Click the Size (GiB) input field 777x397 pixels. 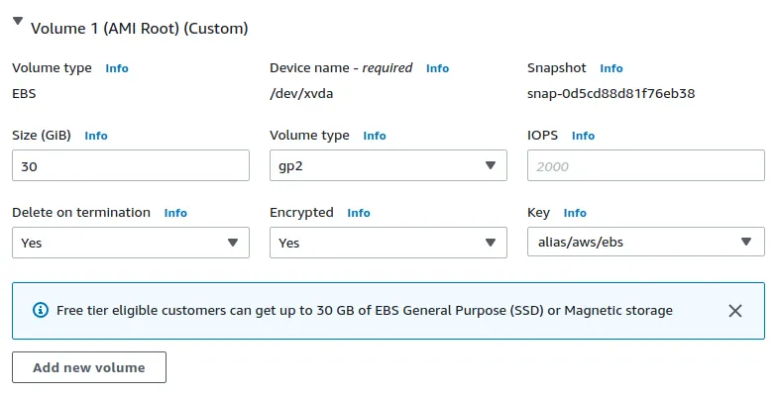pyautogui.click(x=131, y=166)
